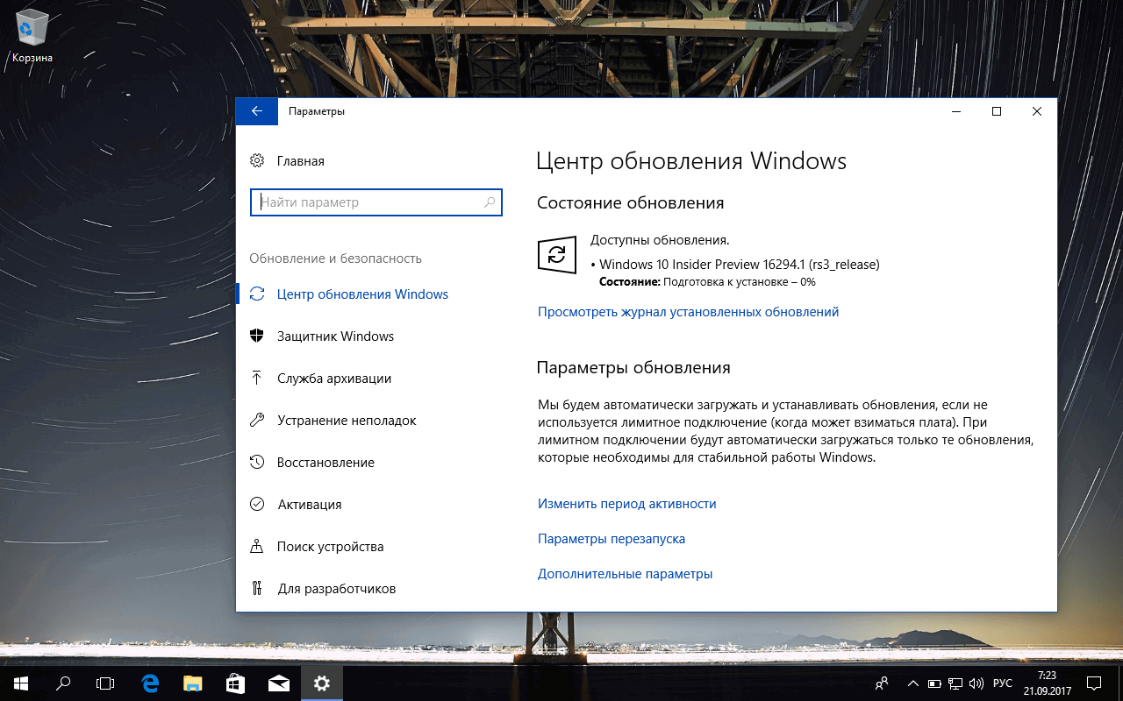Launch Microsoft Store from the taskbar
This screenshot has width=1123, height=701.
point(235,683)
